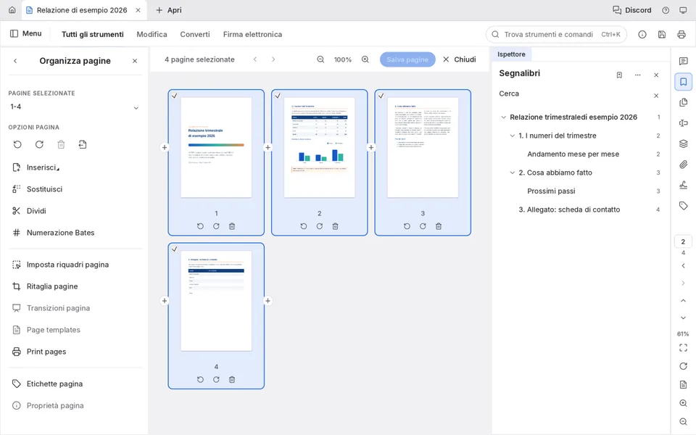
Task: Rotate page 3 clockwise under thumbnail
Action: pos(423,226)
